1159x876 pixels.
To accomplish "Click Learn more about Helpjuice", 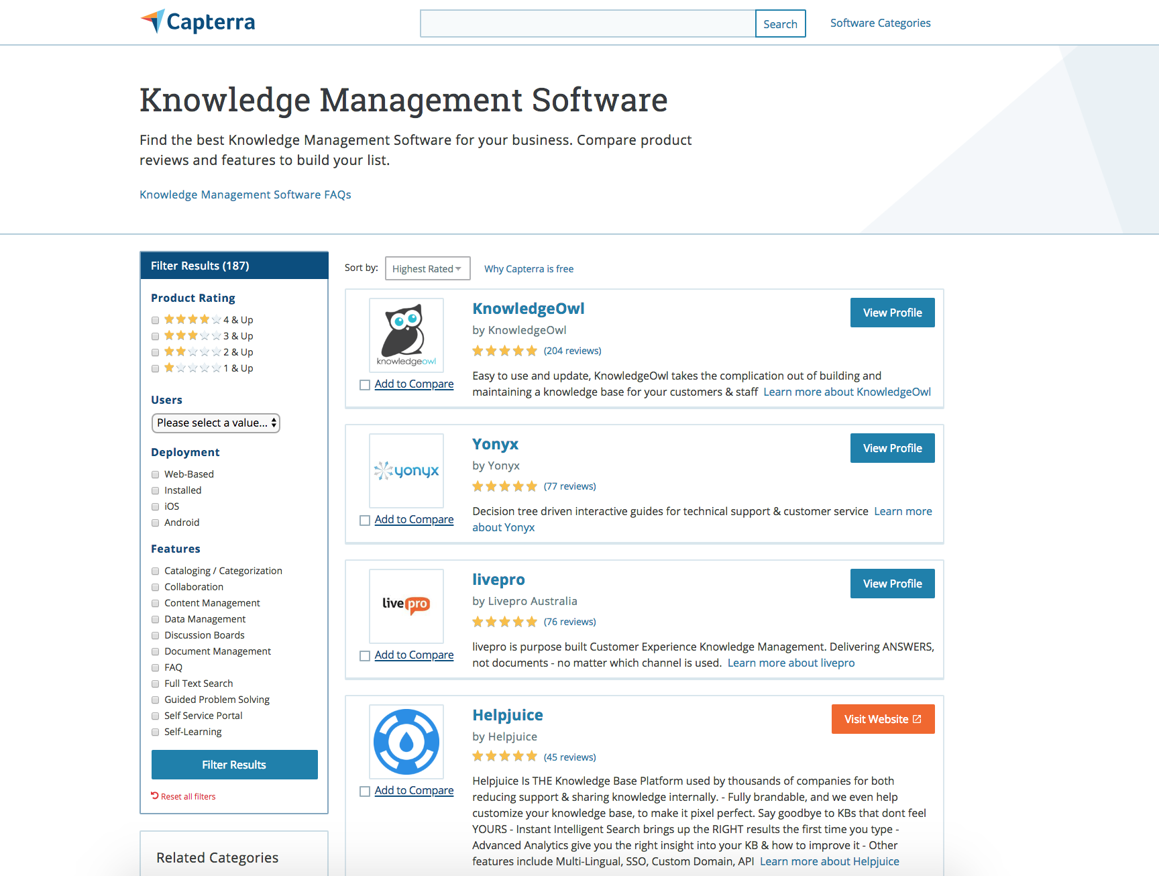I will (x=830, y=861).
